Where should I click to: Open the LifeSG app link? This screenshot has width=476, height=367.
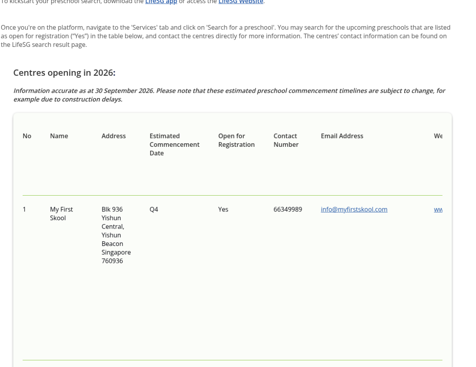tap(161, 2)
